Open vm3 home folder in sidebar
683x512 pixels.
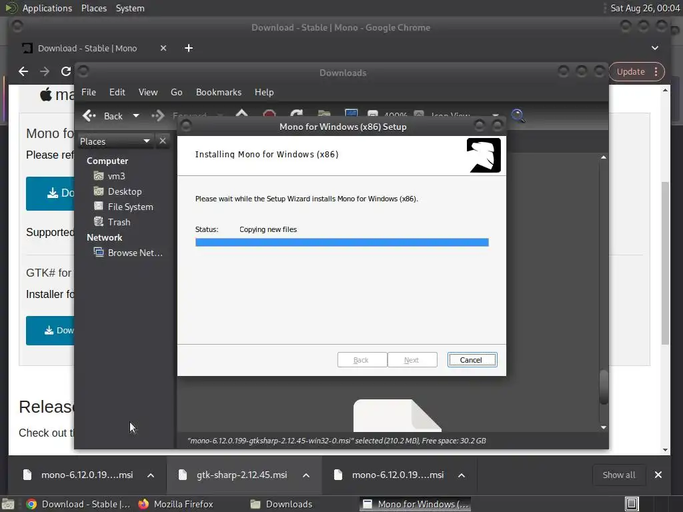(x=110, y=176)
